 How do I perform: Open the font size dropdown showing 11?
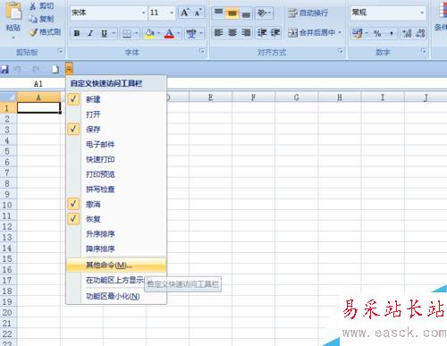pyautogui.click(x=172, y=13)
